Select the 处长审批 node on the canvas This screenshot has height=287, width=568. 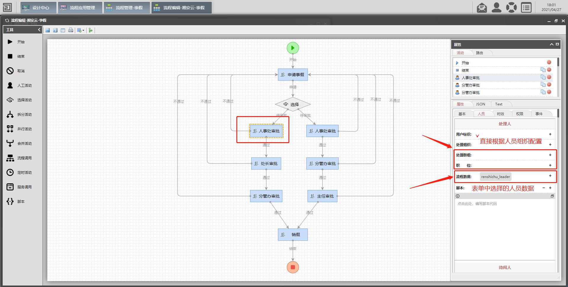[266, 163]
